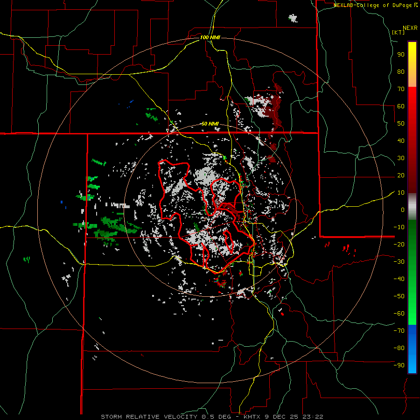The width and height of the screenshot is (420, 420).
Task: Click the 90 value on the scale
Action: pyautogui.click(x=400, y=54)
